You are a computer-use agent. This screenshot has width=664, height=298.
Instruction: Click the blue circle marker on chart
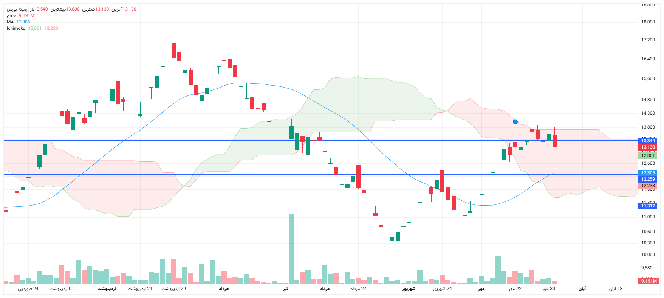(x=515, y=122)
